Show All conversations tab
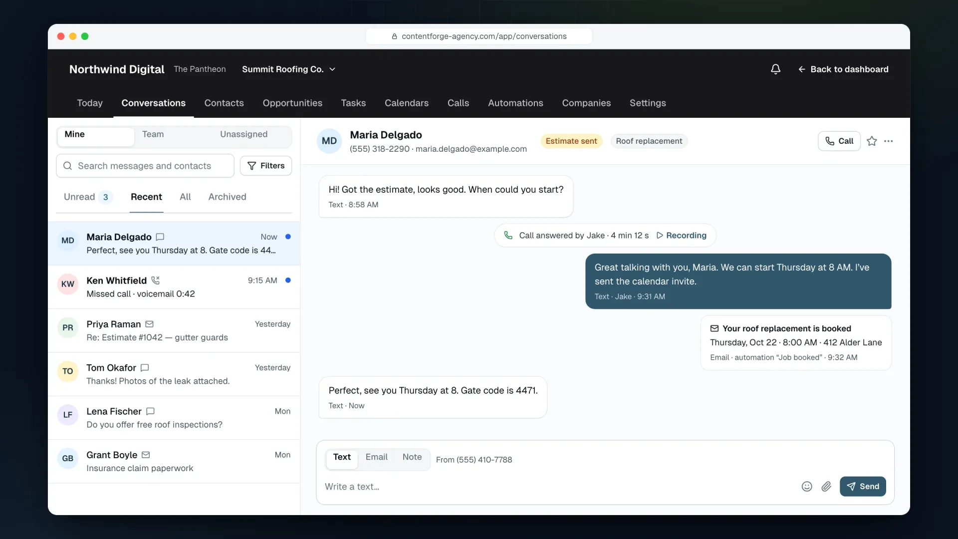This screenshot has height=539, width=958. [185, 197]
